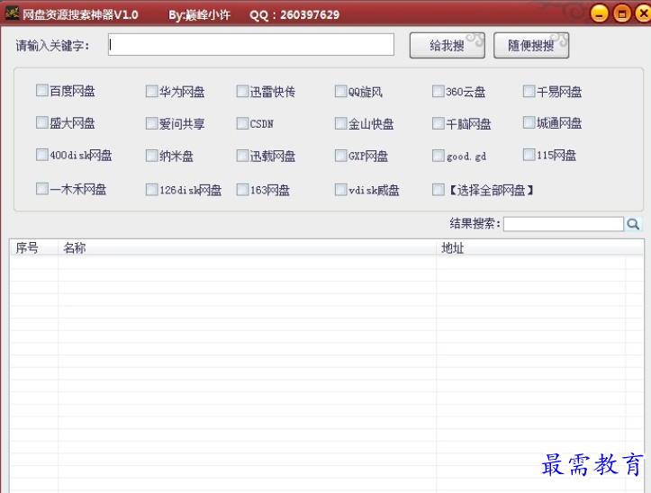Sort by the 名称 column header
Screen dimensions: 651x493
click(247, 248)
